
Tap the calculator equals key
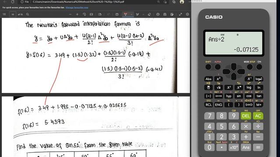258,147
